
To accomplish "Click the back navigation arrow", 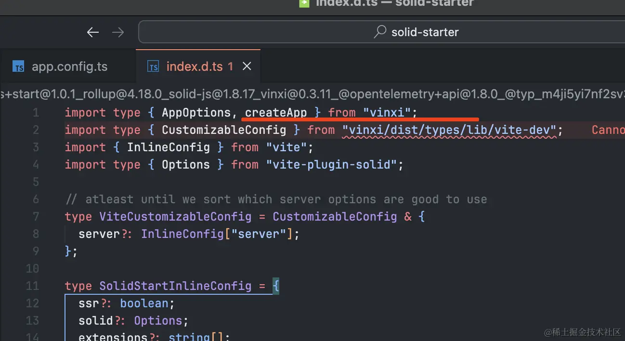I will coord(92,32).
